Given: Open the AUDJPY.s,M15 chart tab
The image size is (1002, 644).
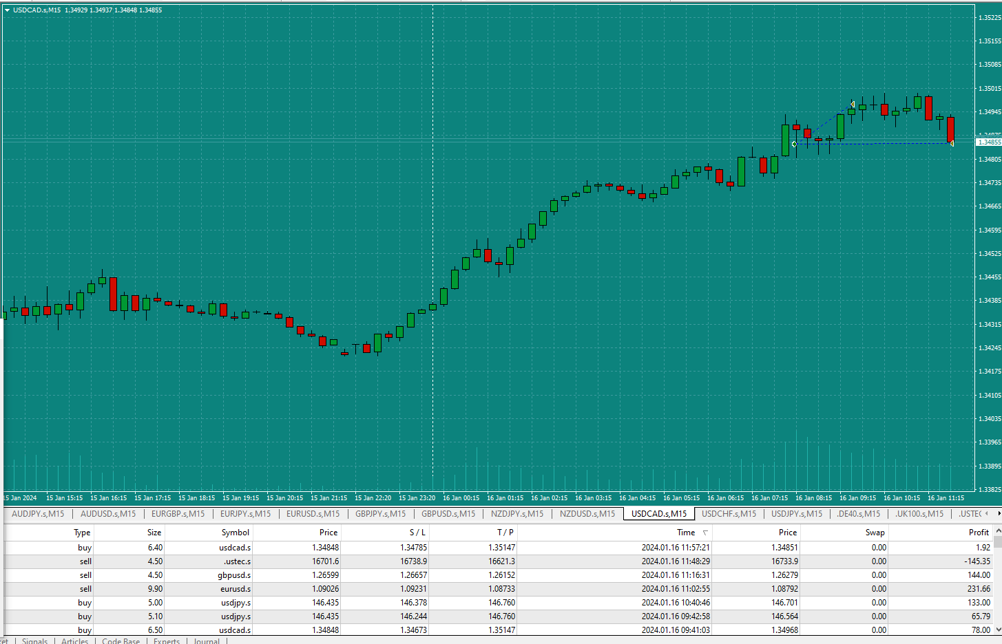Looking at the screenshot, I should tap(38, 514).
